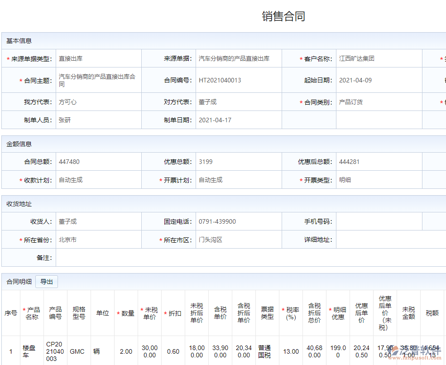Screen dimensions: 446x365
Task: Open the 来源单据类型 dropdown showing 直接出库
Action: pos(98,58)
